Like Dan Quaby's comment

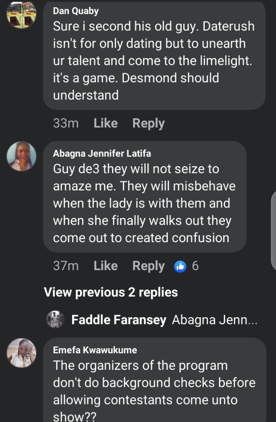click(106, 123)
